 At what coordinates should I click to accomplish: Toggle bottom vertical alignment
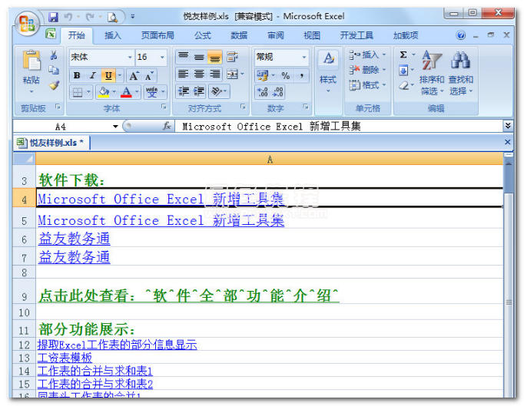[214, 57]
